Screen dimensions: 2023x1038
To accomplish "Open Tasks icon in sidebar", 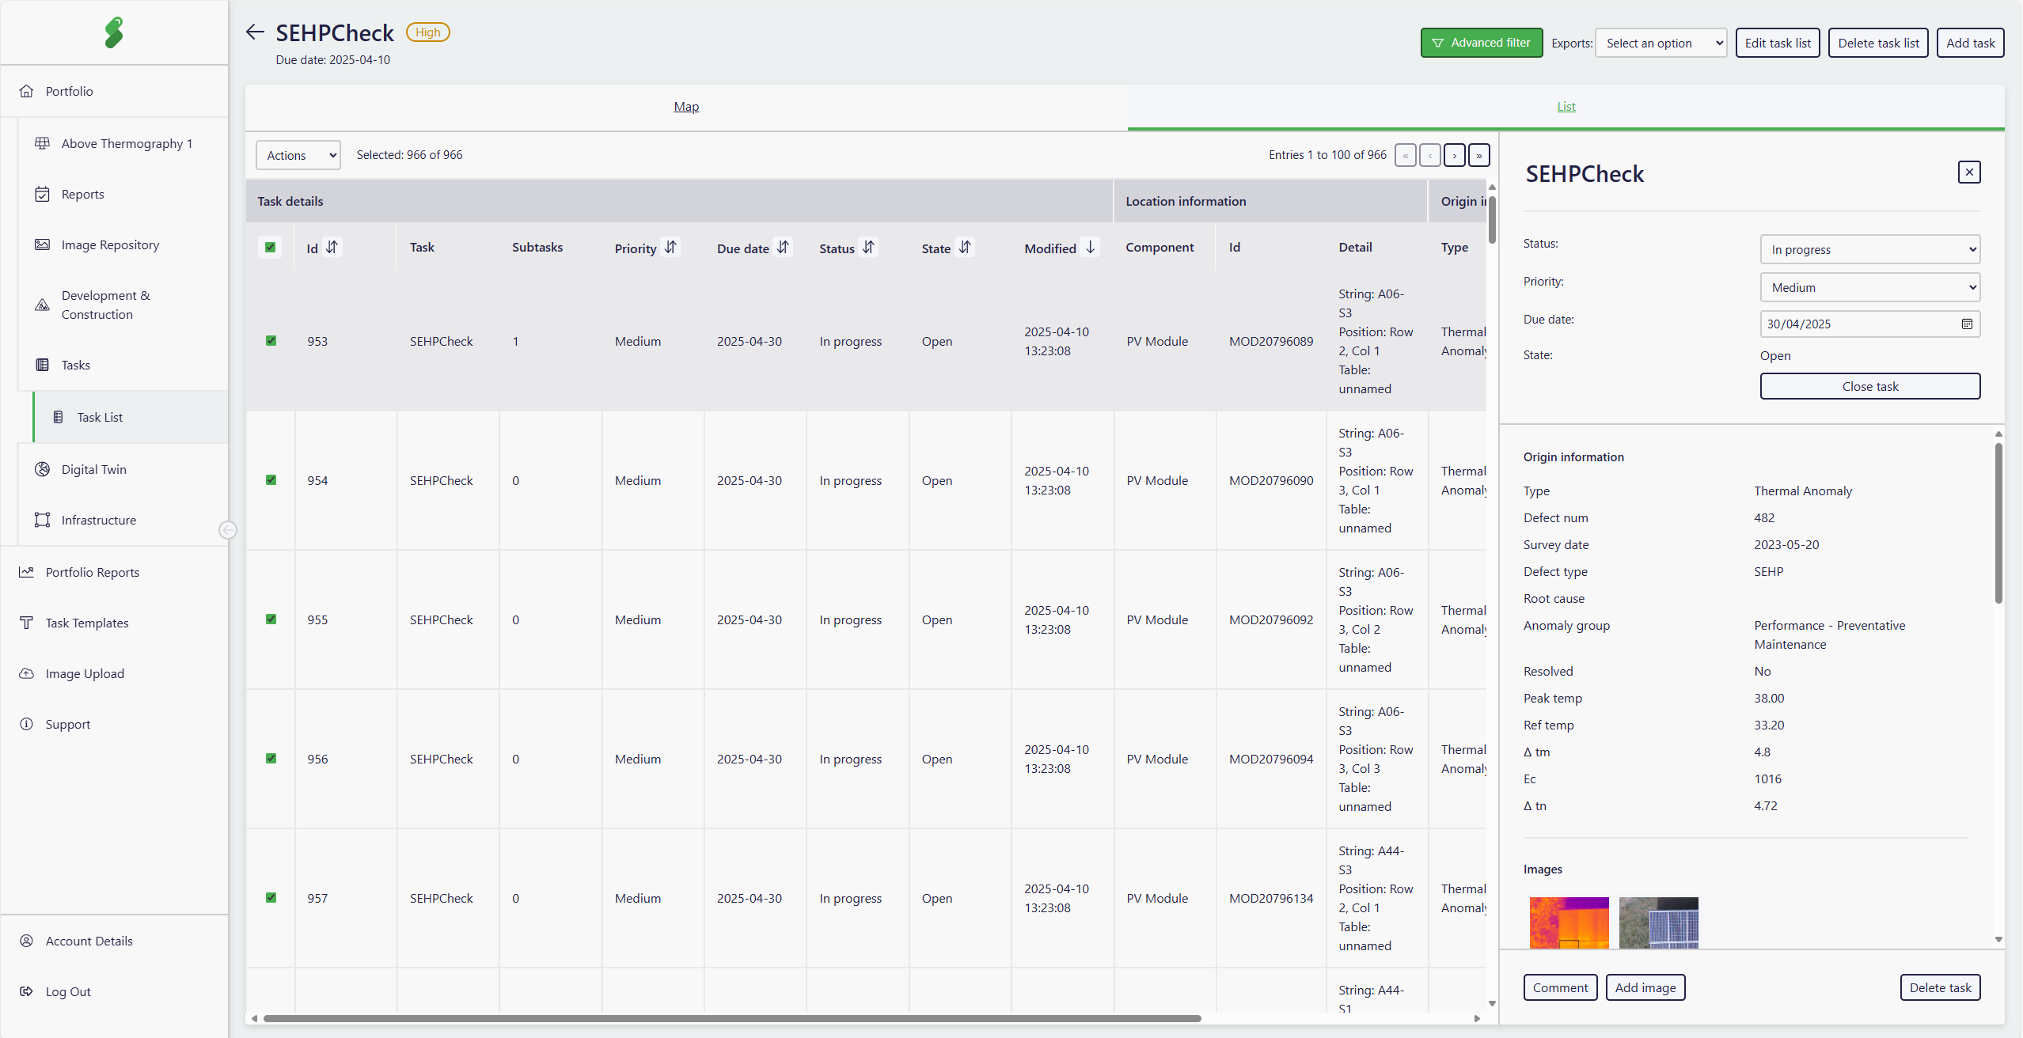I will coord(42,365).
